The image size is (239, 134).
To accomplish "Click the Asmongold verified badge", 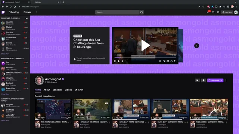I will 63,79.
